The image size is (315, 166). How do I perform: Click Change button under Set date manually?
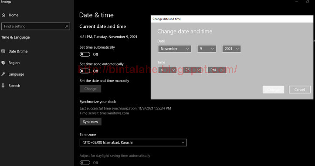(90, 89)
